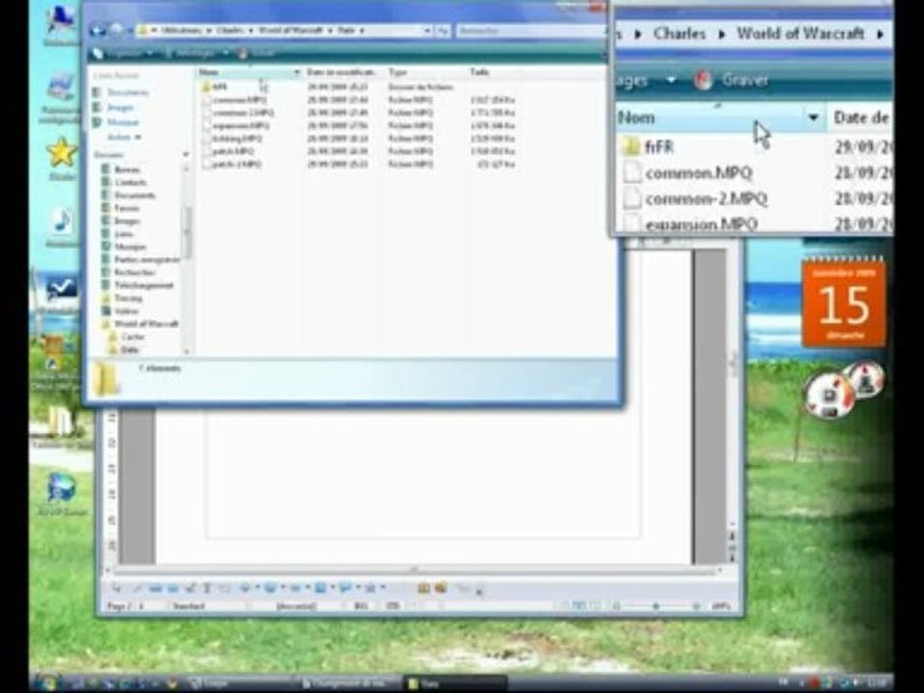Viewport: 924px width, 693px height.
Task: Open the address bar history dropdown arrow
Action: point(427,30)
